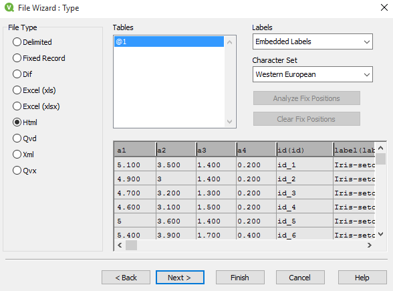
Task: Pick the Qvd file type radio button
Action: pos(25,138)
